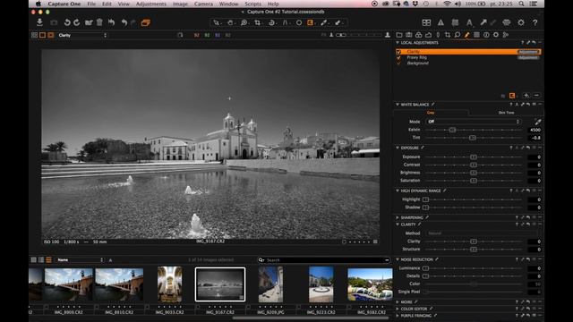Collapse the Local Adjustments panel
This screenshot has width=573, height=322.
tap(398, 43)
